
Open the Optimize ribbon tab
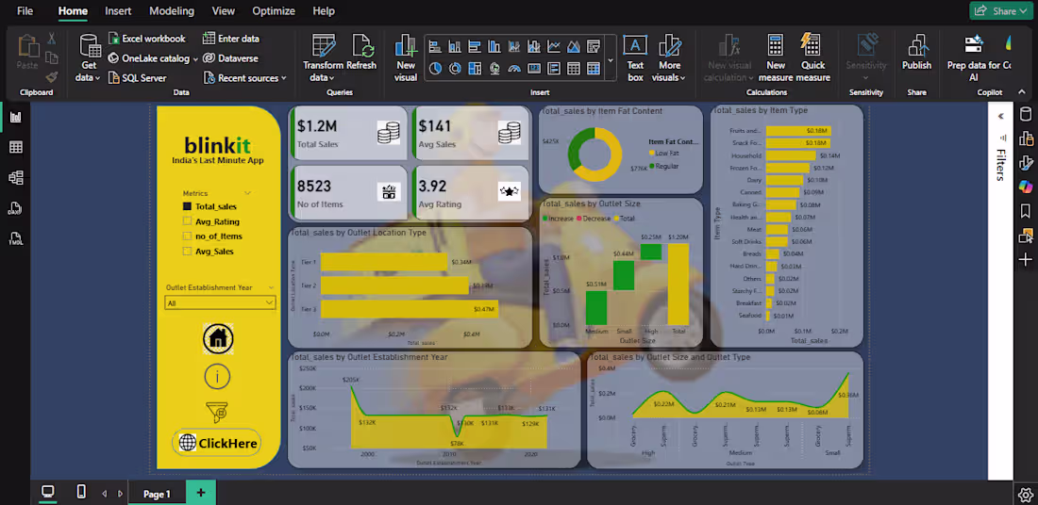pyautogui.click(x=274, y=11)
